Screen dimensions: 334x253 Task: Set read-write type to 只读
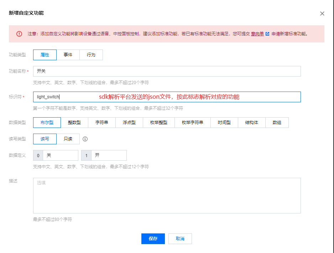68,139
